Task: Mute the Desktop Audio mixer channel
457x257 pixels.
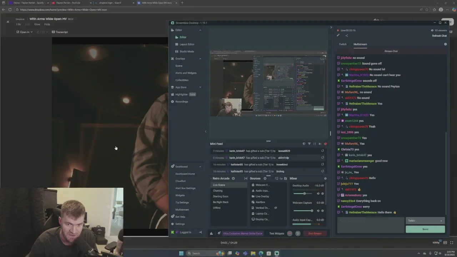Action: pos(318,193)
